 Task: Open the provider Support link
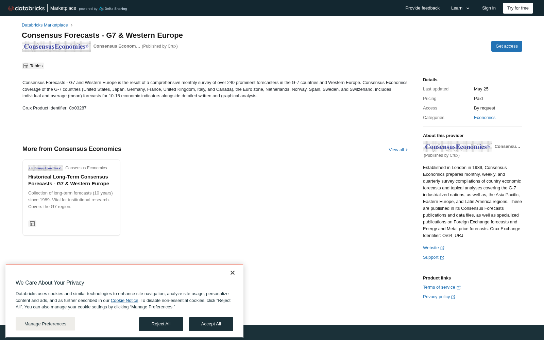434,257
